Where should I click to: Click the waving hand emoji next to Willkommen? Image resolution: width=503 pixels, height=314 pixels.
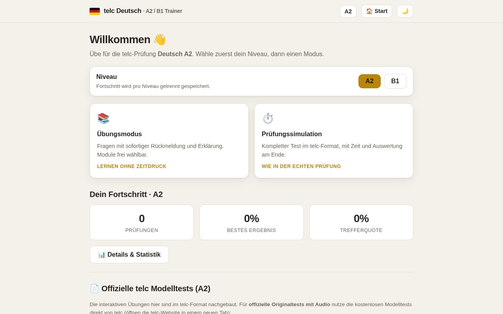click(x=160, y=40)
